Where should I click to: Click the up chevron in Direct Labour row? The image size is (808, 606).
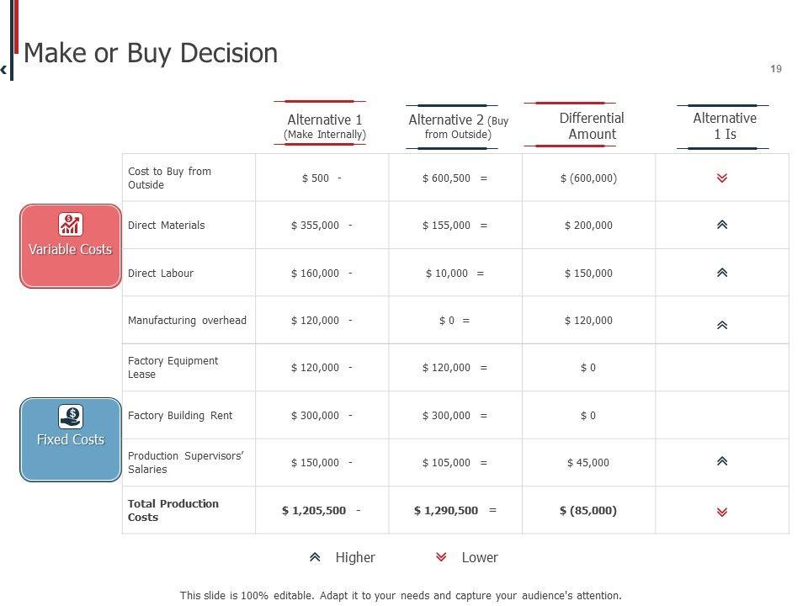(722, 273)
